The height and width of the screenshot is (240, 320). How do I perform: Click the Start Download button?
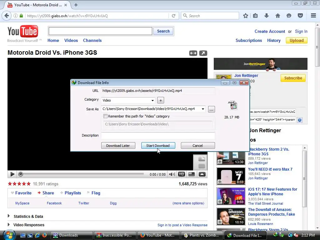point(158,146)
